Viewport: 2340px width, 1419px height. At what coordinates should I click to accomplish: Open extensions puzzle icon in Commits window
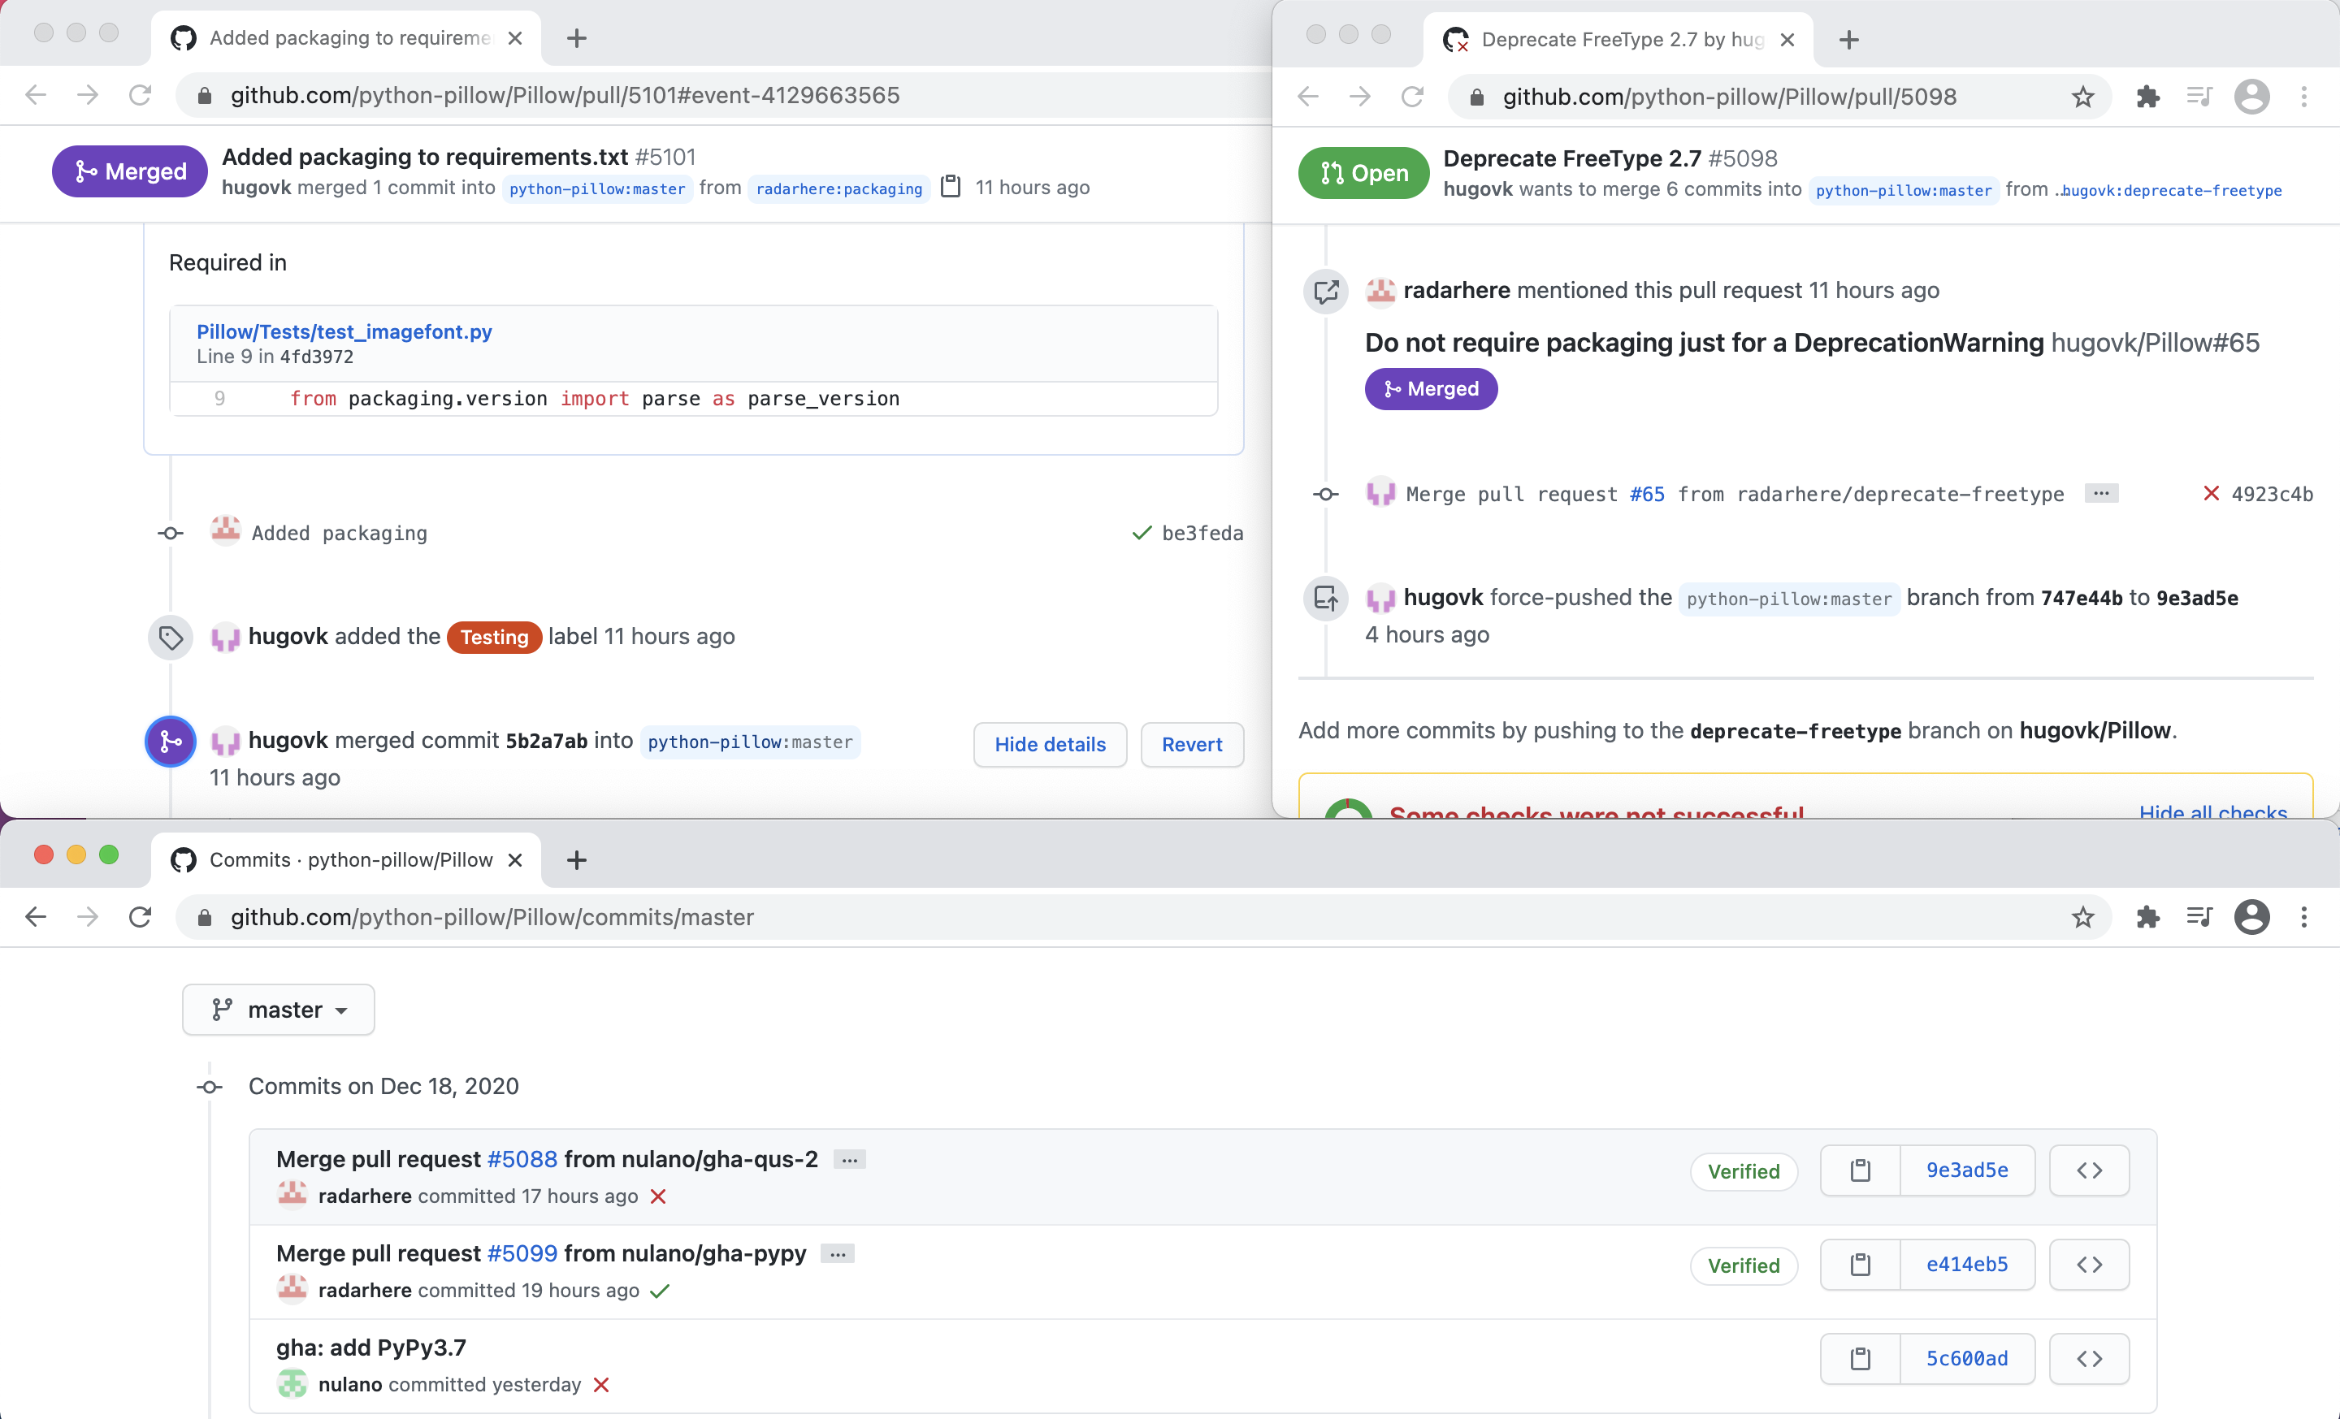pos(2147,917)
